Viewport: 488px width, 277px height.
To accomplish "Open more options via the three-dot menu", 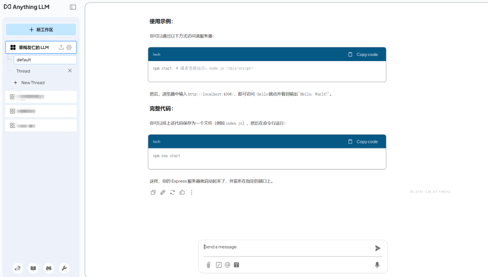I will (x=191, y=192).
